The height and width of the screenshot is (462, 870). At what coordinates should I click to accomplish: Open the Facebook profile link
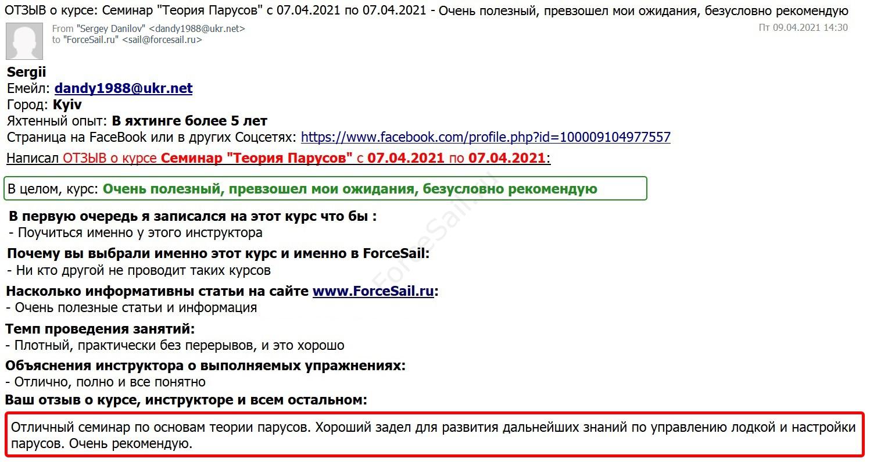[x=485, y=137]
